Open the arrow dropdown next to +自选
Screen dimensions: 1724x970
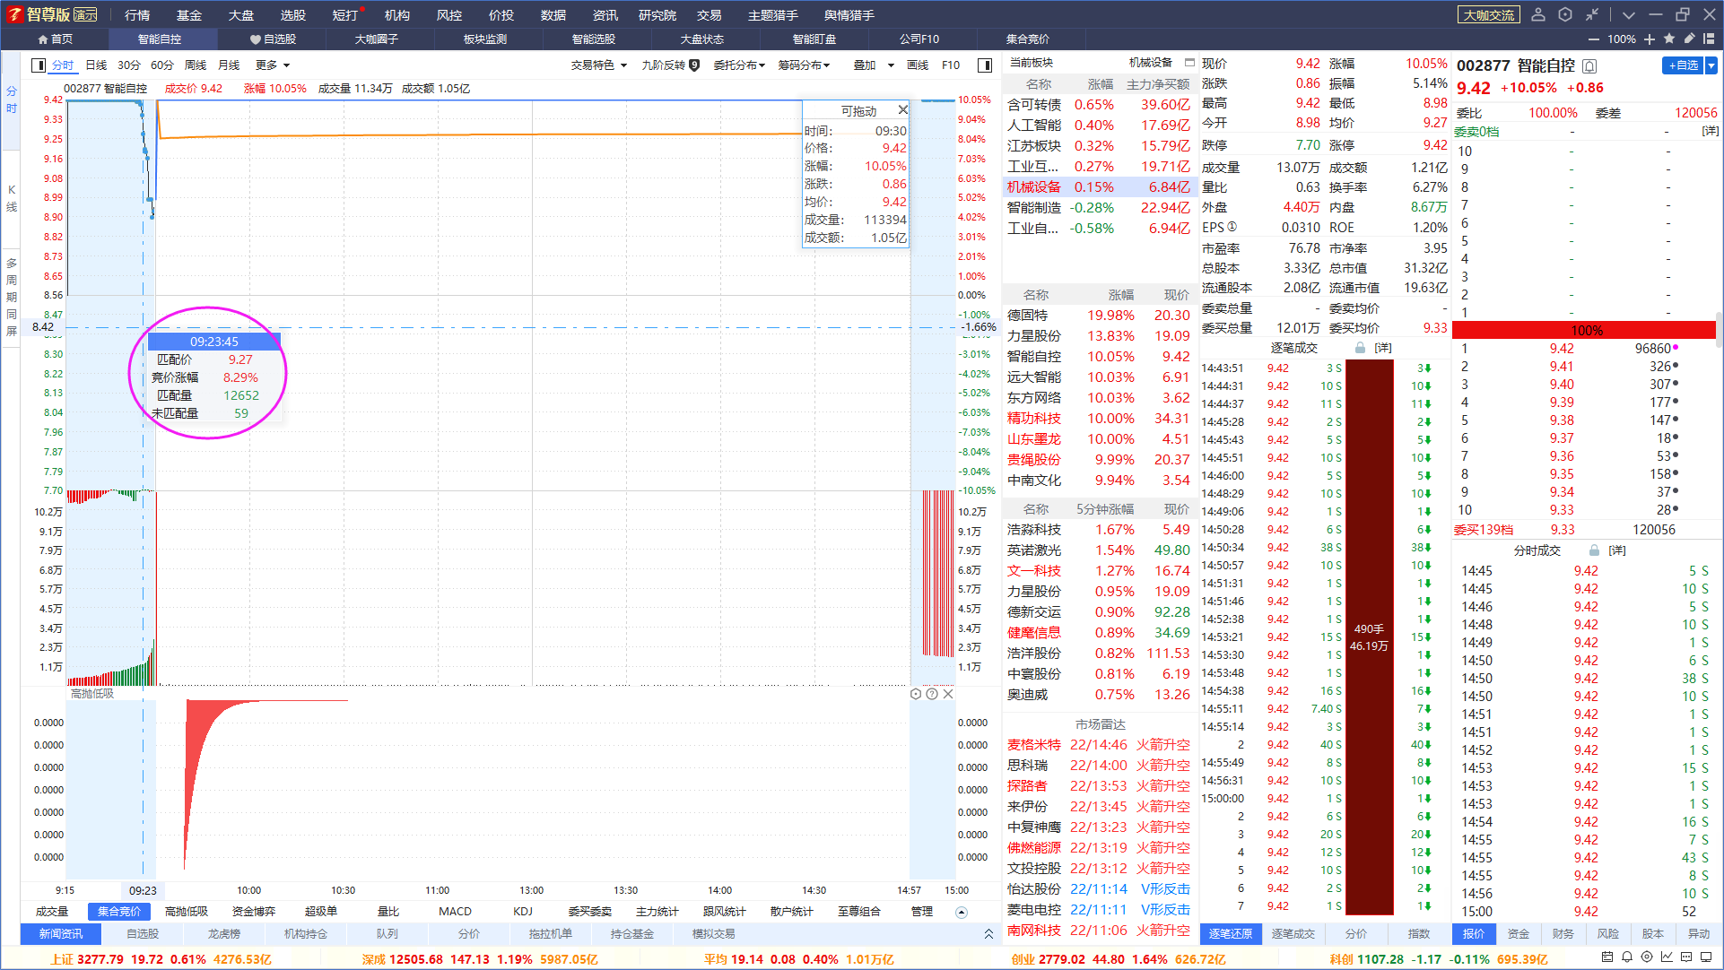(1711, 65)
